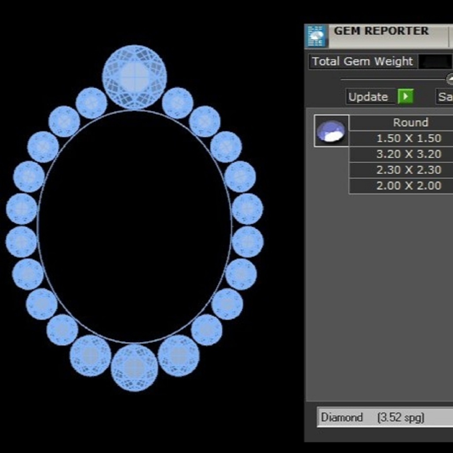The image size is (453, 453).
Task: Click the Gem Reporter panel icon
Action: pos(316,37)
